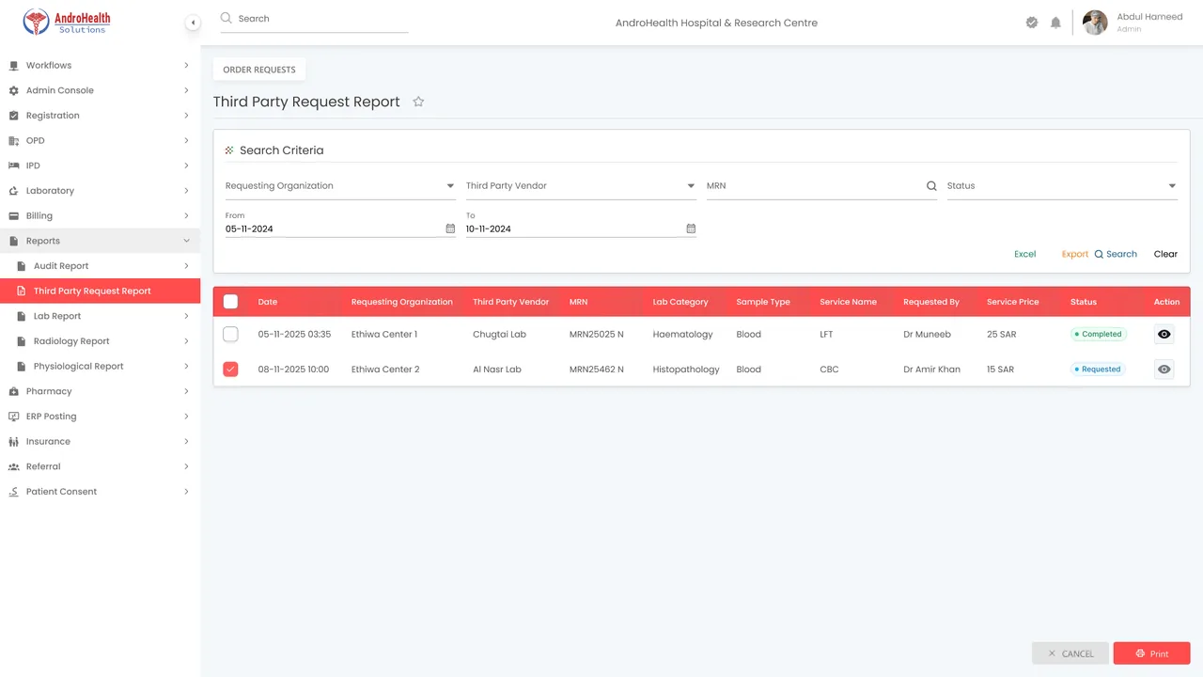This screenshot has width=1203, height=677.
Task: Expand the Pharmacy menu chevron
Action: pos(186,391)
